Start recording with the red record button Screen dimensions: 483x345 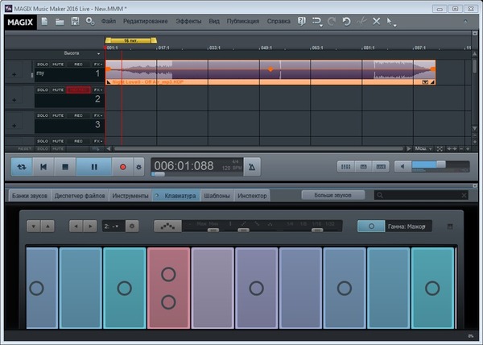click(123, 167)
